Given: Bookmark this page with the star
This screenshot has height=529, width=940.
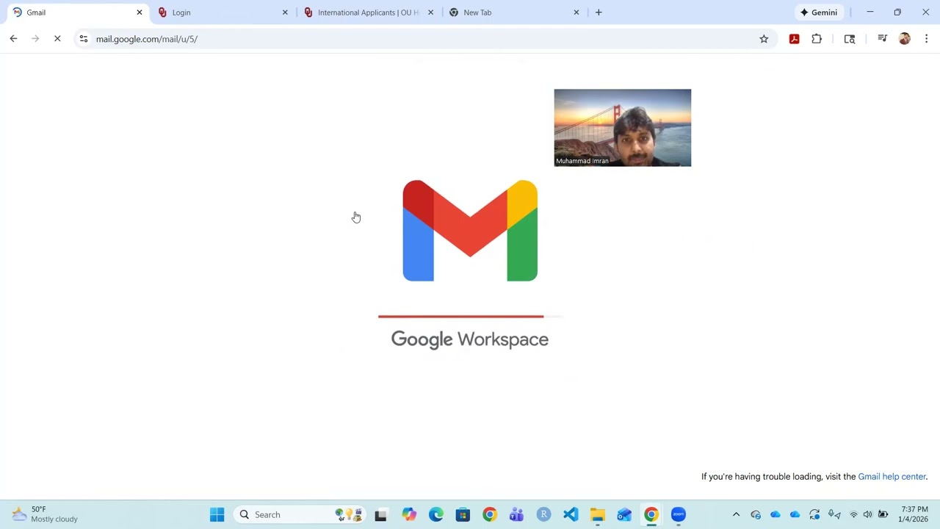Looking at the screenshot, I should point(764,39).
